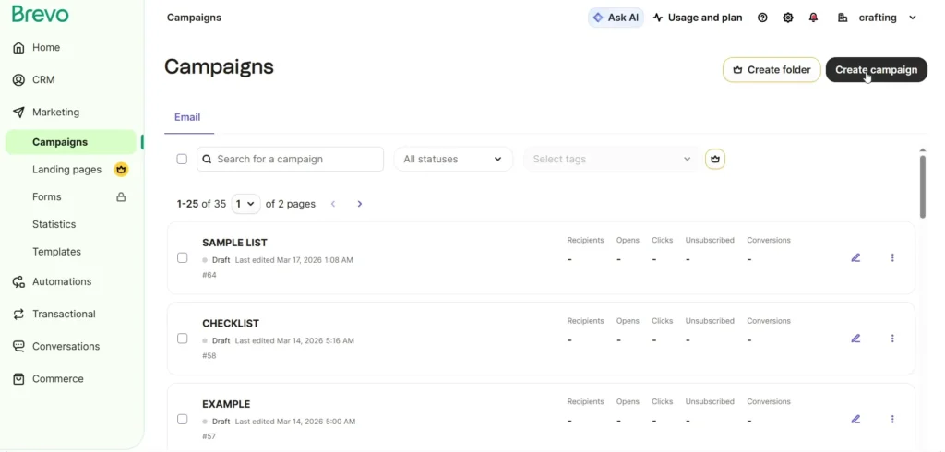Open the SAMPLE LIST campaign title
The image size is (945, 452).
[235, 243]
